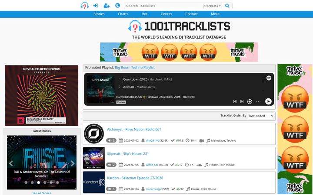Open the Hot menu

(x=144, y=14)
